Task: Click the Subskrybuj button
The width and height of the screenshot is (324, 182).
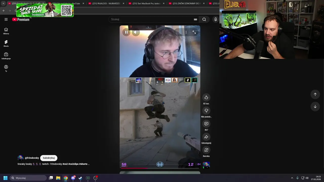Action: [49, 158]
